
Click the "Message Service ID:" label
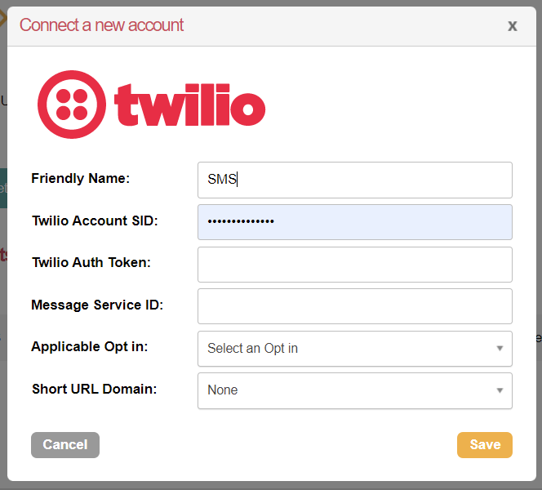tap(97, 305)
